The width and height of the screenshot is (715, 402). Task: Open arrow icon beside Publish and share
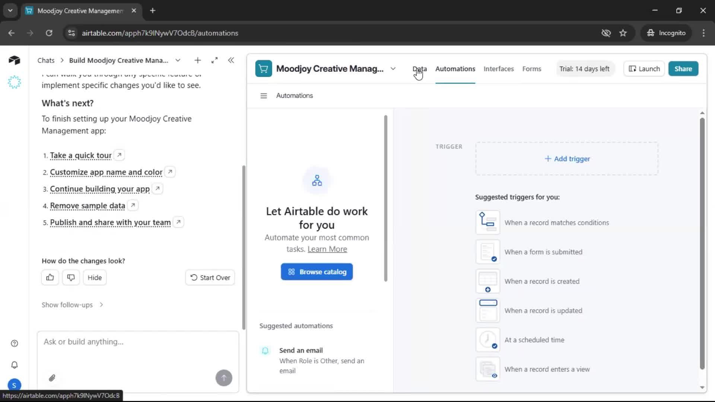(x=179, y=222)
